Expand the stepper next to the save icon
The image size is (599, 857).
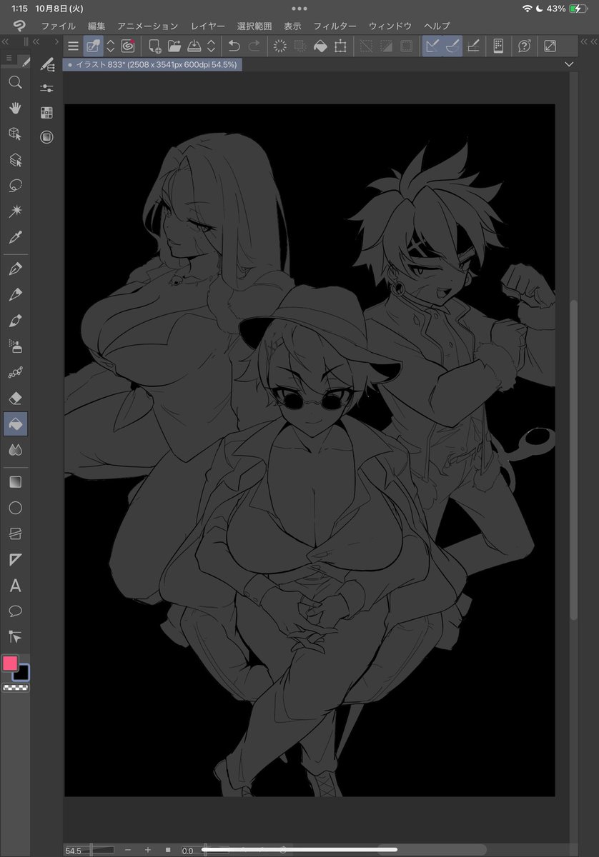tap(211, 46)
